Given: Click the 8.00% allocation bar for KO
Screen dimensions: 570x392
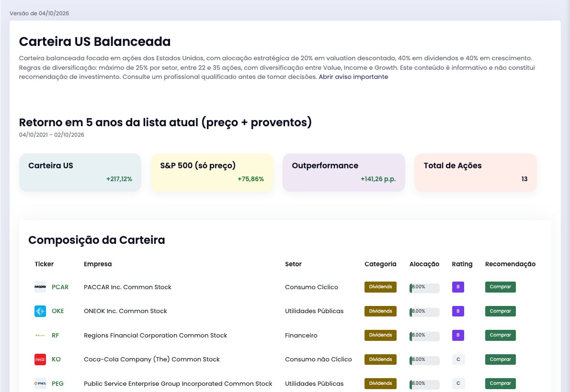Looking at the screenshot, I should click(x=424, y=360).
